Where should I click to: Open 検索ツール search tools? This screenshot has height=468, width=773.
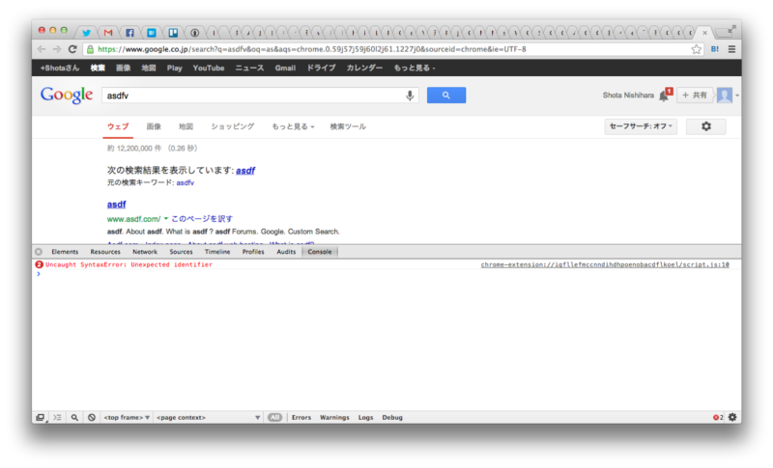click(x=348, y=126)
